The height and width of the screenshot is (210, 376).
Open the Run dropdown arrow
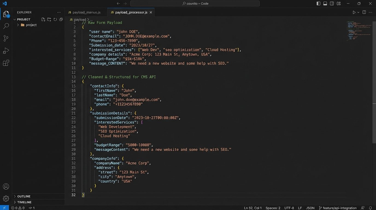click(x=358, y=12)
